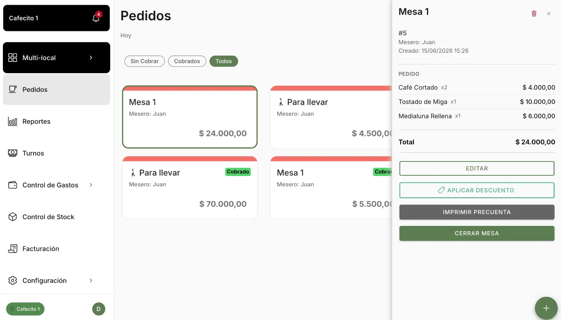Close the Mesa 1 detail panel
Image resolution: width=561 pixels, height=320 pixels.
tap(549, 14)
